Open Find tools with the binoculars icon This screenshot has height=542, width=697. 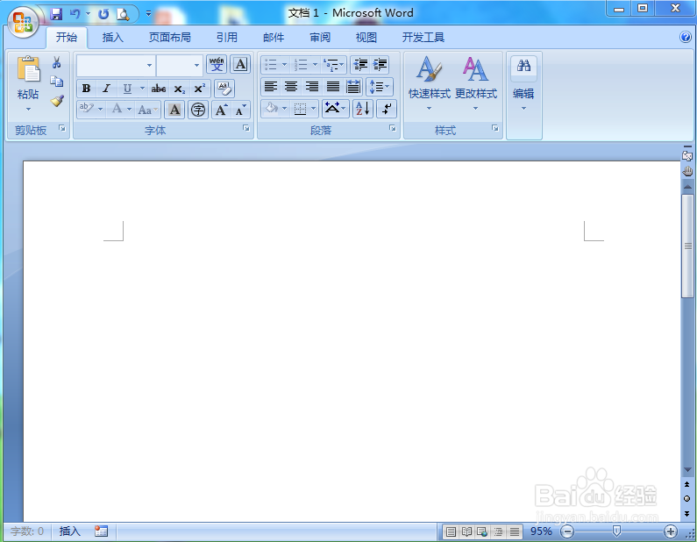point(523,67)
